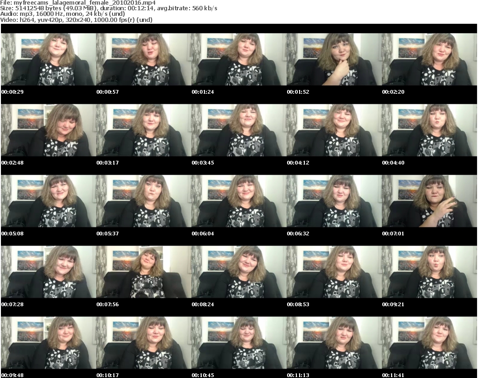
Task: Click the Audio mp3 info line
Action: [63, 14]
